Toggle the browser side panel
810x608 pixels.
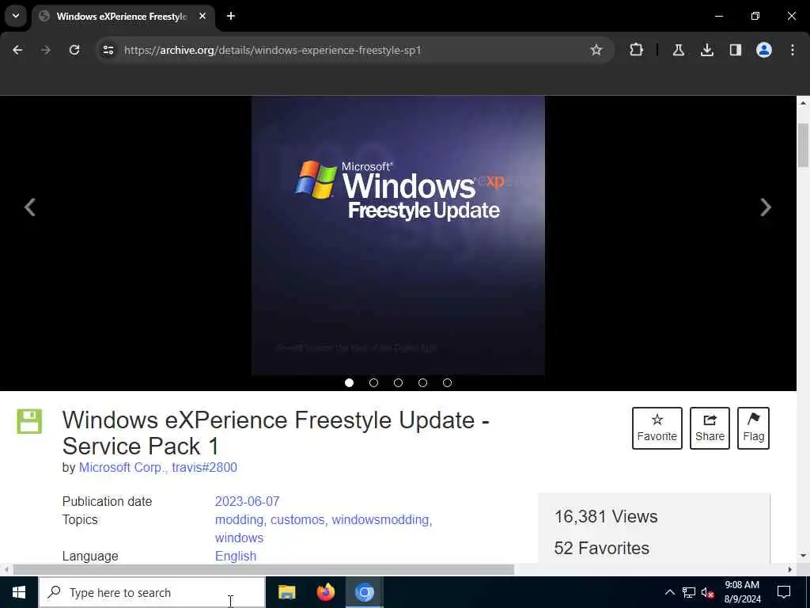[x=735, y=50]
